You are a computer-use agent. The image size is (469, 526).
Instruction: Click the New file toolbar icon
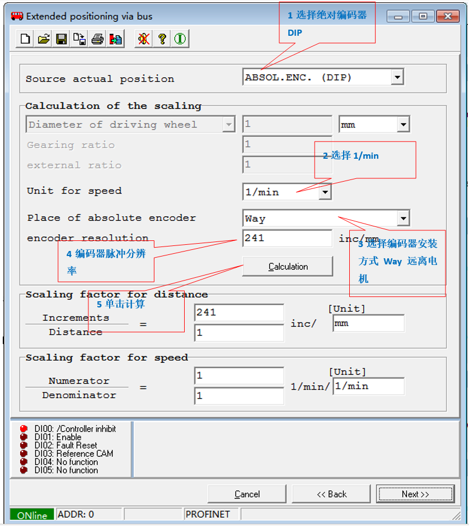(25, 39)
